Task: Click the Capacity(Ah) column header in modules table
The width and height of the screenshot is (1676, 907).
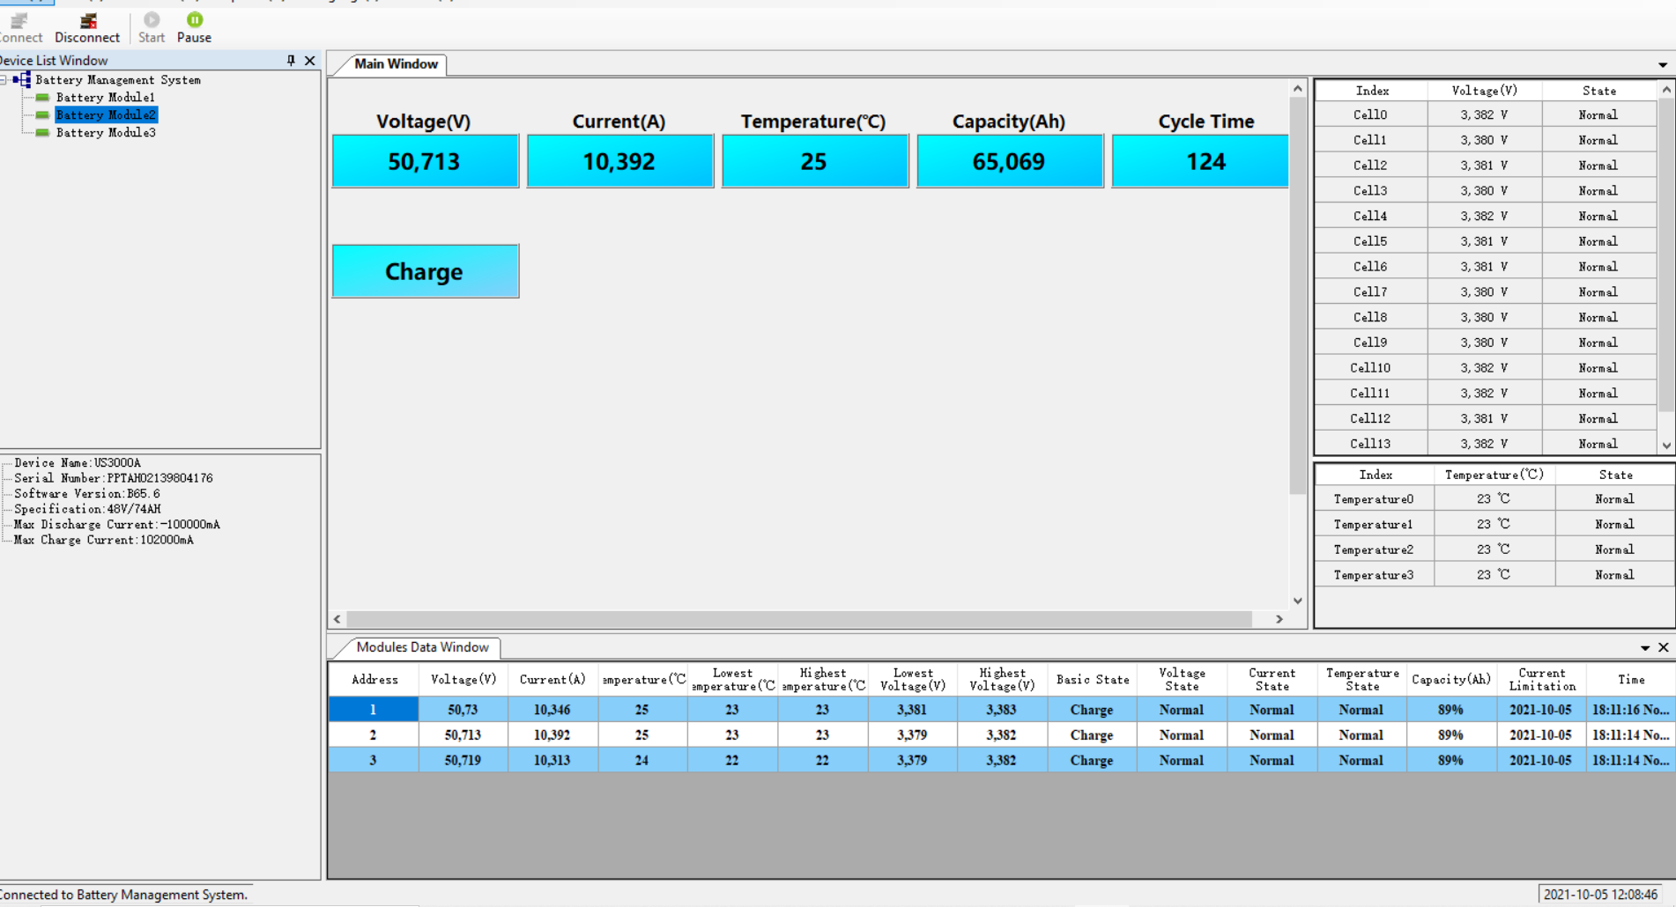Action: click(x=1451, y=680)
